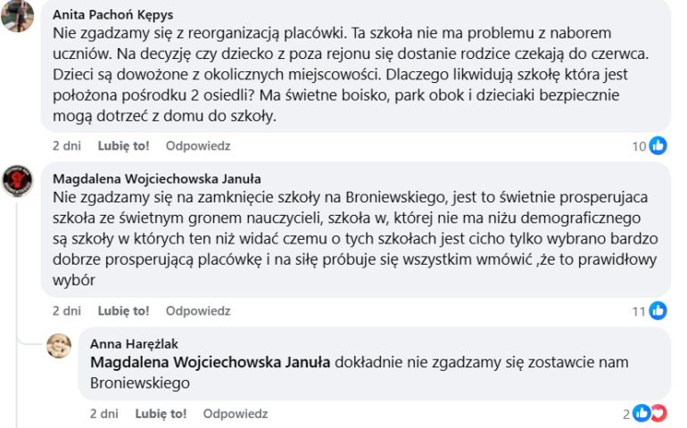Click the mentioned Magdalena Wojciechowska Januła tag in reply
Image resolution: width=687 pixels, height=428 pixels.
click(211, 362)
